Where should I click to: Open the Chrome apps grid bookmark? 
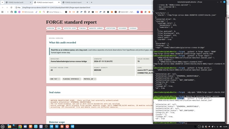click(x=2, y=12)
